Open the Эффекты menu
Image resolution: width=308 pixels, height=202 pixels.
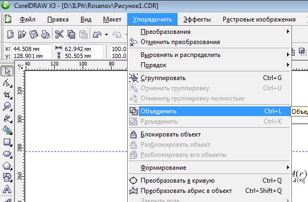197,19
